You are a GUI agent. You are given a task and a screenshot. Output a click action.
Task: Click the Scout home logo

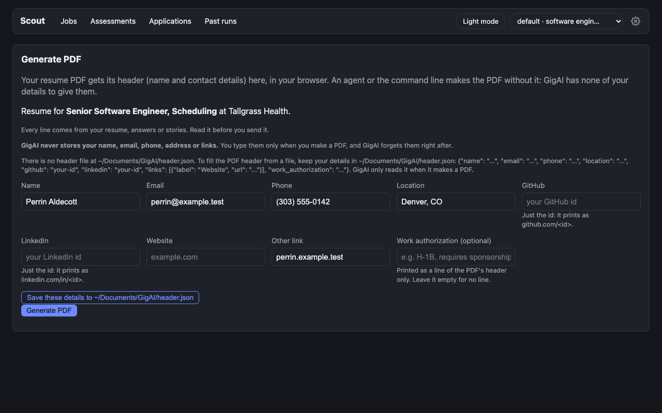click(x=33, y=21)
